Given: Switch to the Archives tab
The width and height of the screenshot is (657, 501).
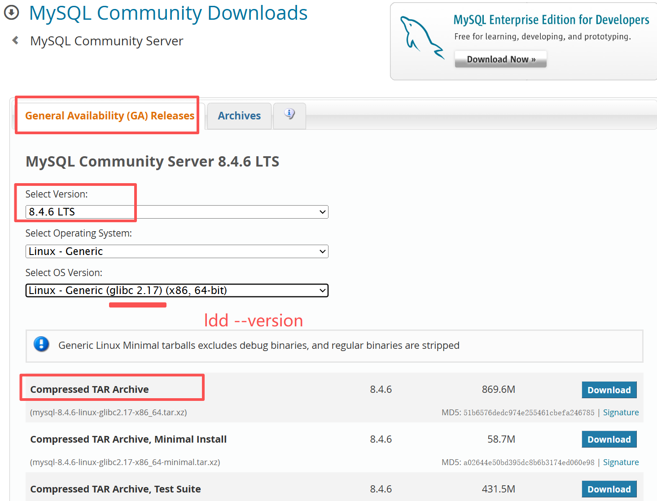Looking at the screenshot, I should [239, 116].
